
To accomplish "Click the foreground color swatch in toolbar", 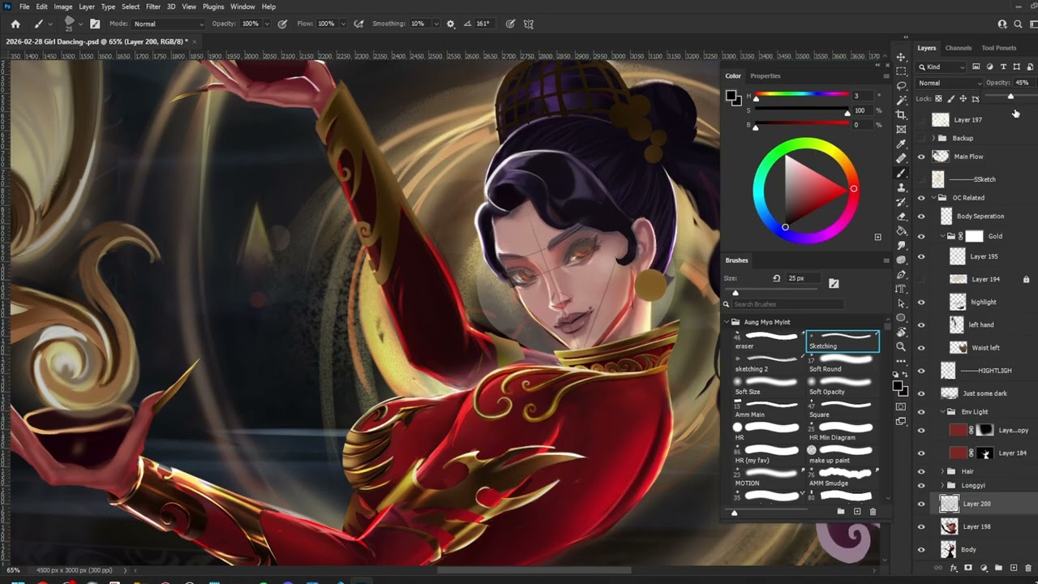I will tap(898, 384).
